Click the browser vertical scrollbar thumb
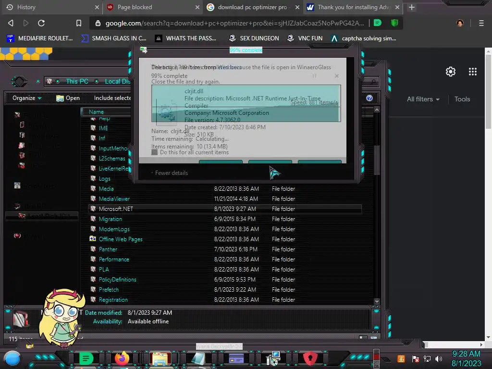The width and height of the screenshot is (492, 369). click(488, 91)
